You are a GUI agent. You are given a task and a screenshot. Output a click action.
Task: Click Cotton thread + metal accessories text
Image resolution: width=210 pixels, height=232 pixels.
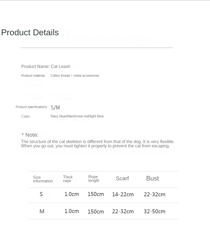pyautogui.click(x=75, y=76)
